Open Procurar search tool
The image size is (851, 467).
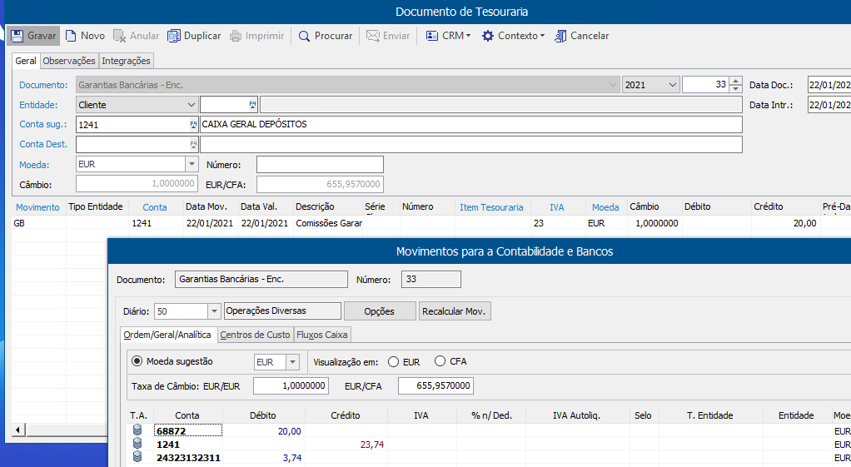(x=305, y=36)
